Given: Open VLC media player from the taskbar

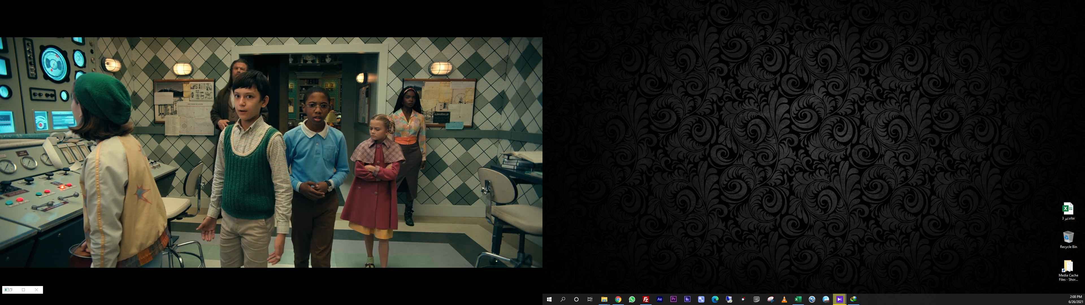Looking at the screenshot, I should 784,299.
